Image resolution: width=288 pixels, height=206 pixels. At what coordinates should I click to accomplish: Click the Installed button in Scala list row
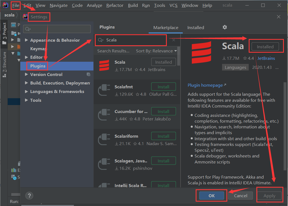tap(164, 62)
